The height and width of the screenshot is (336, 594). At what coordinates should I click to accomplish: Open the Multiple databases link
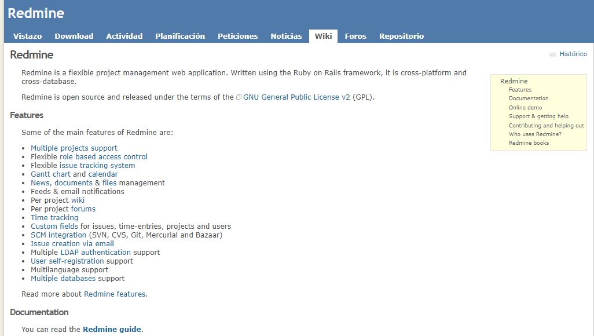(63, 278)
